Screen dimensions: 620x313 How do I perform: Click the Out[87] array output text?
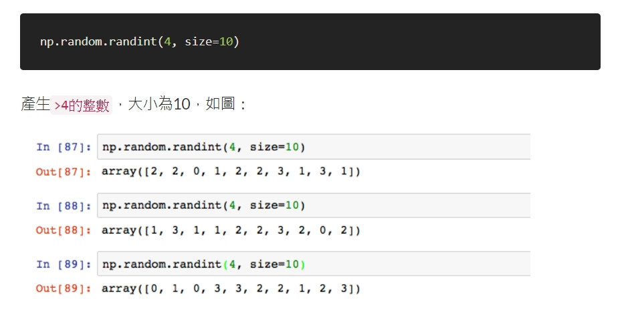231,172
